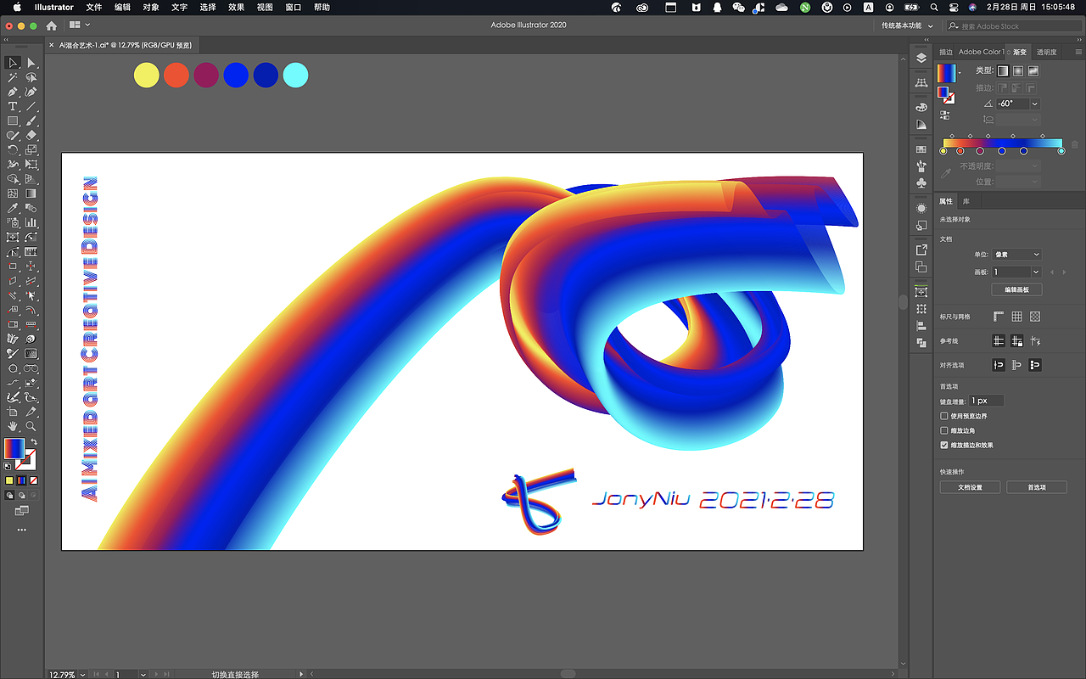Switch to the 透明度 tab

pos(1047,52)
